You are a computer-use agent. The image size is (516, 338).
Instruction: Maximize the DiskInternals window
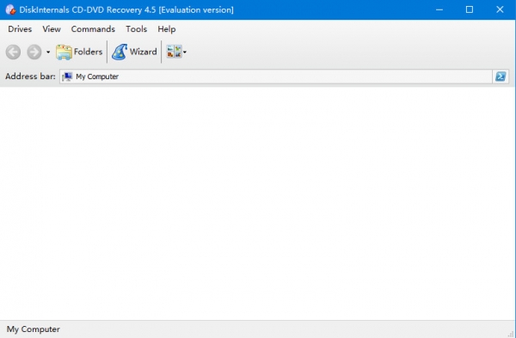tap(470, 9)
